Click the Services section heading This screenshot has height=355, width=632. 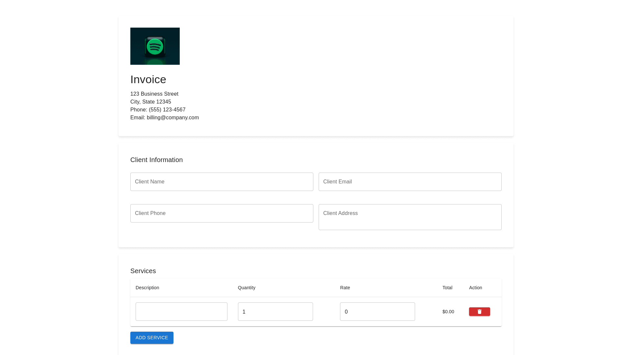coord(143,271)
